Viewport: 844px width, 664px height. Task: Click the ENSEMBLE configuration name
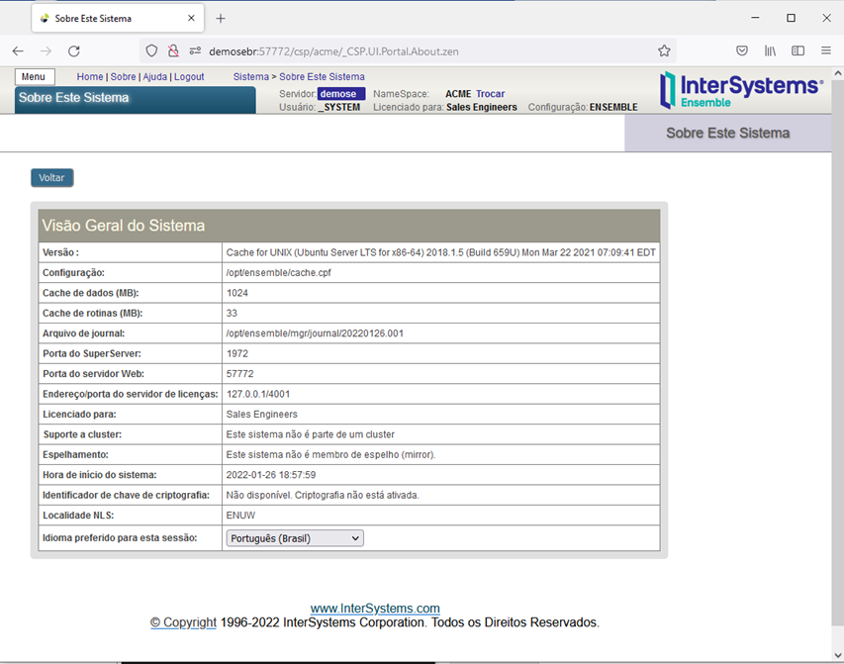coord(613,107)
